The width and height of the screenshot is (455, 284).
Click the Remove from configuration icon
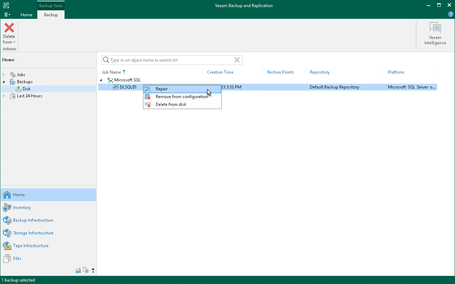coord(148,97)
